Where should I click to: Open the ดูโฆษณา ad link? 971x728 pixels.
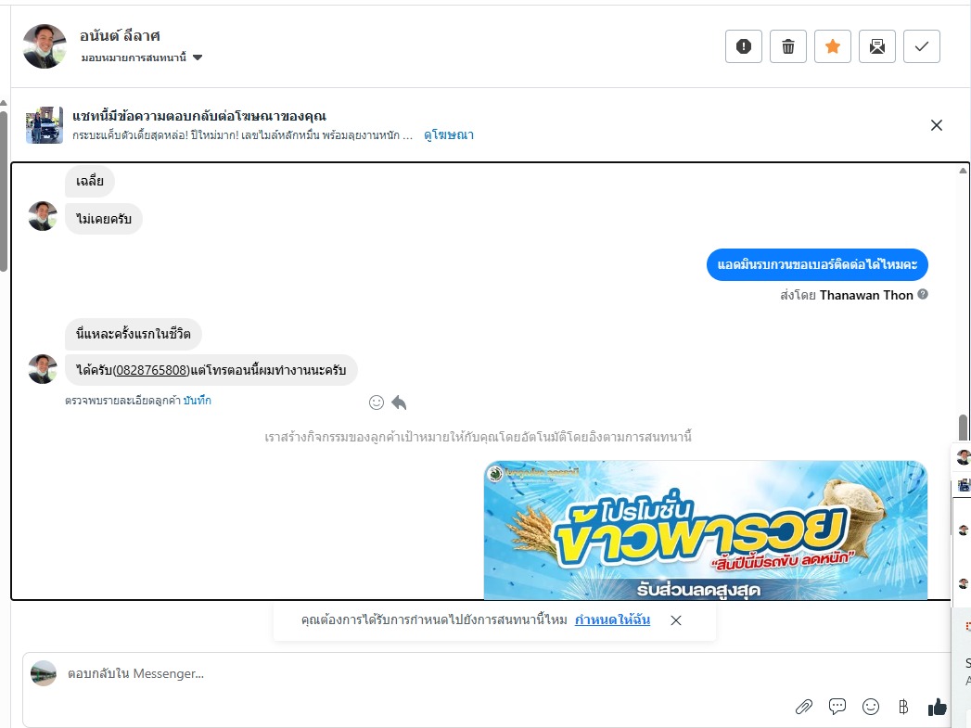pyautogui.click(x=448, y=135)
